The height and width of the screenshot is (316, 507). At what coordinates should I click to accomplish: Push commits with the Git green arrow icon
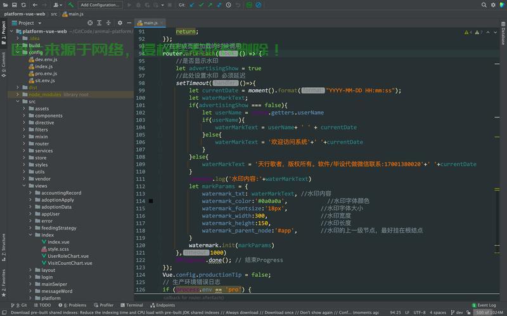point(210,5)
